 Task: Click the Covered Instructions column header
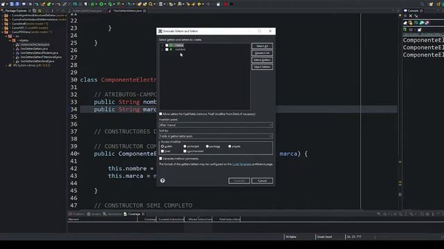(171, 219)
